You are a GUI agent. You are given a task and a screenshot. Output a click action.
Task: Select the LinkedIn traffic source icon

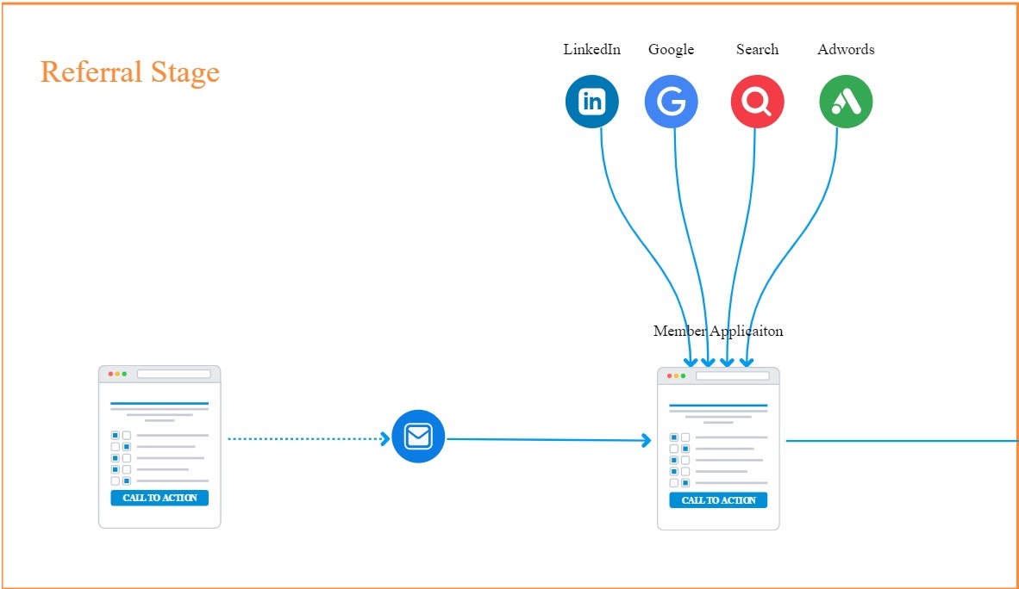tap(592, 102)
